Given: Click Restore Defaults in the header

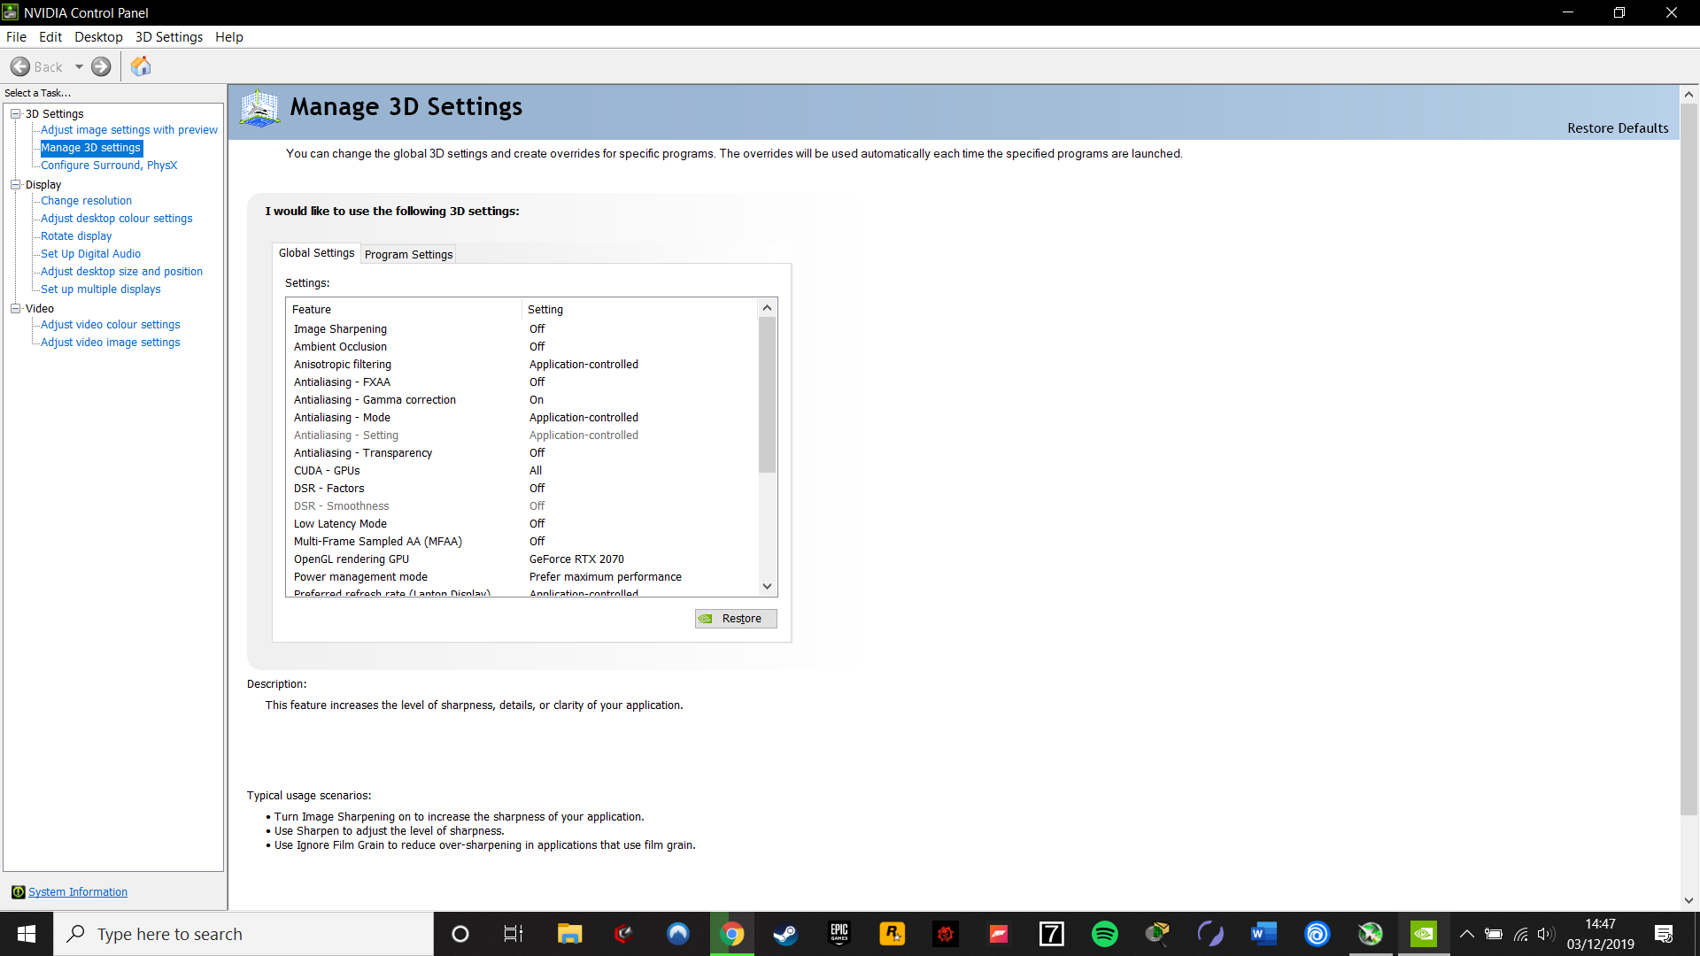Looking at the screenshot, I should pos(1618,128).
